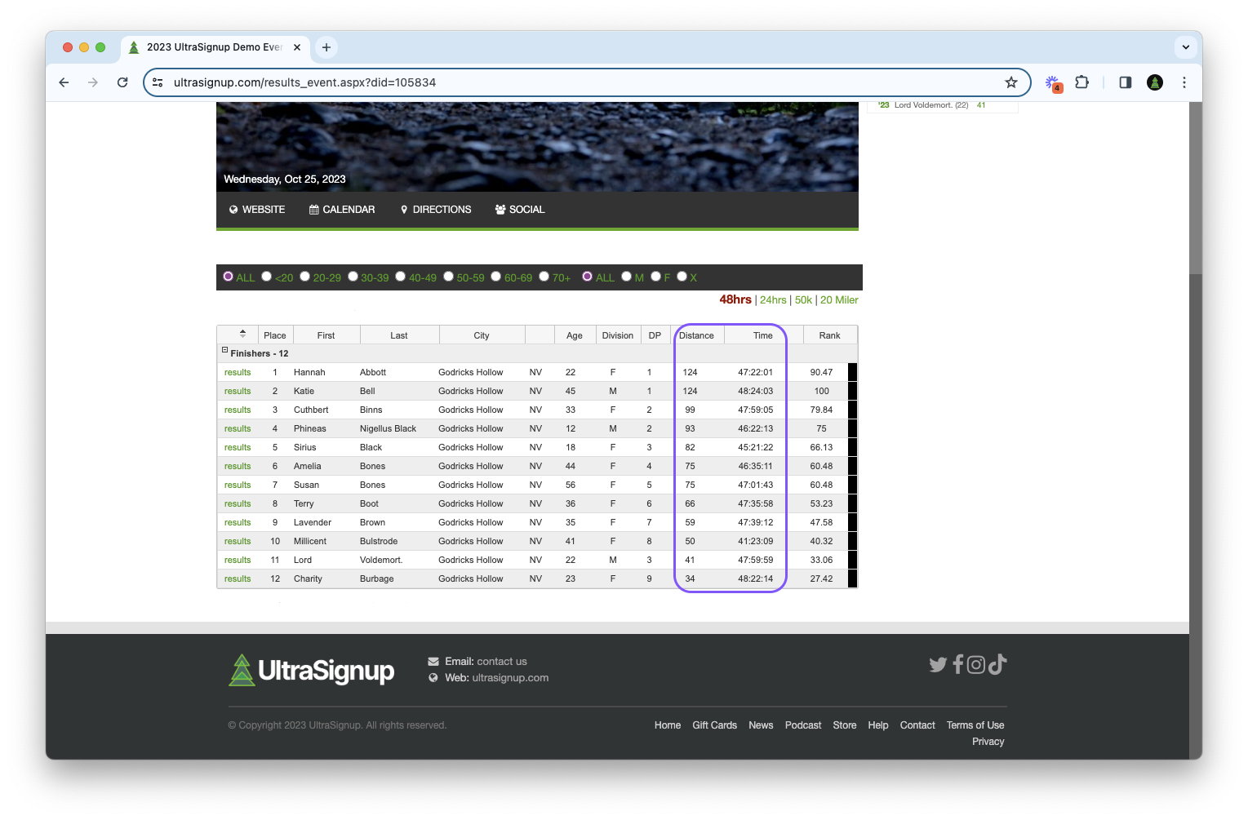The width and height of the screenshot is (1248, 820).
Task: Switch to the 48hrs results
Action: [x=735, y=299]
